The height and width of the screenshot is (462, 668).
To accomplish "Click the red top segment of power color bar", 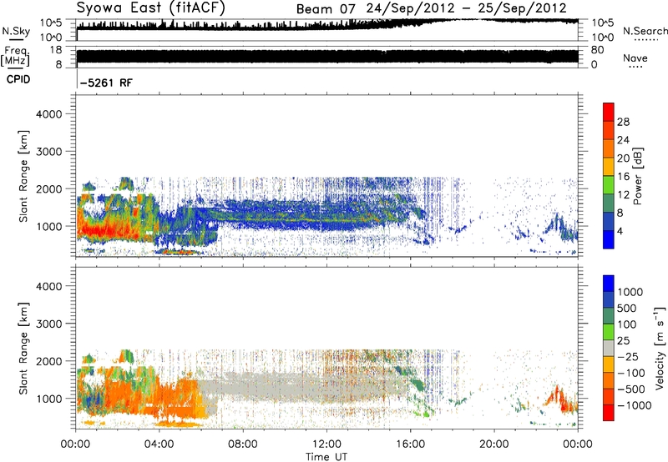I will point(609,112).
